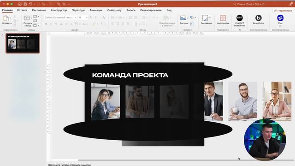Toggle italic formatting

coord(51,24)
